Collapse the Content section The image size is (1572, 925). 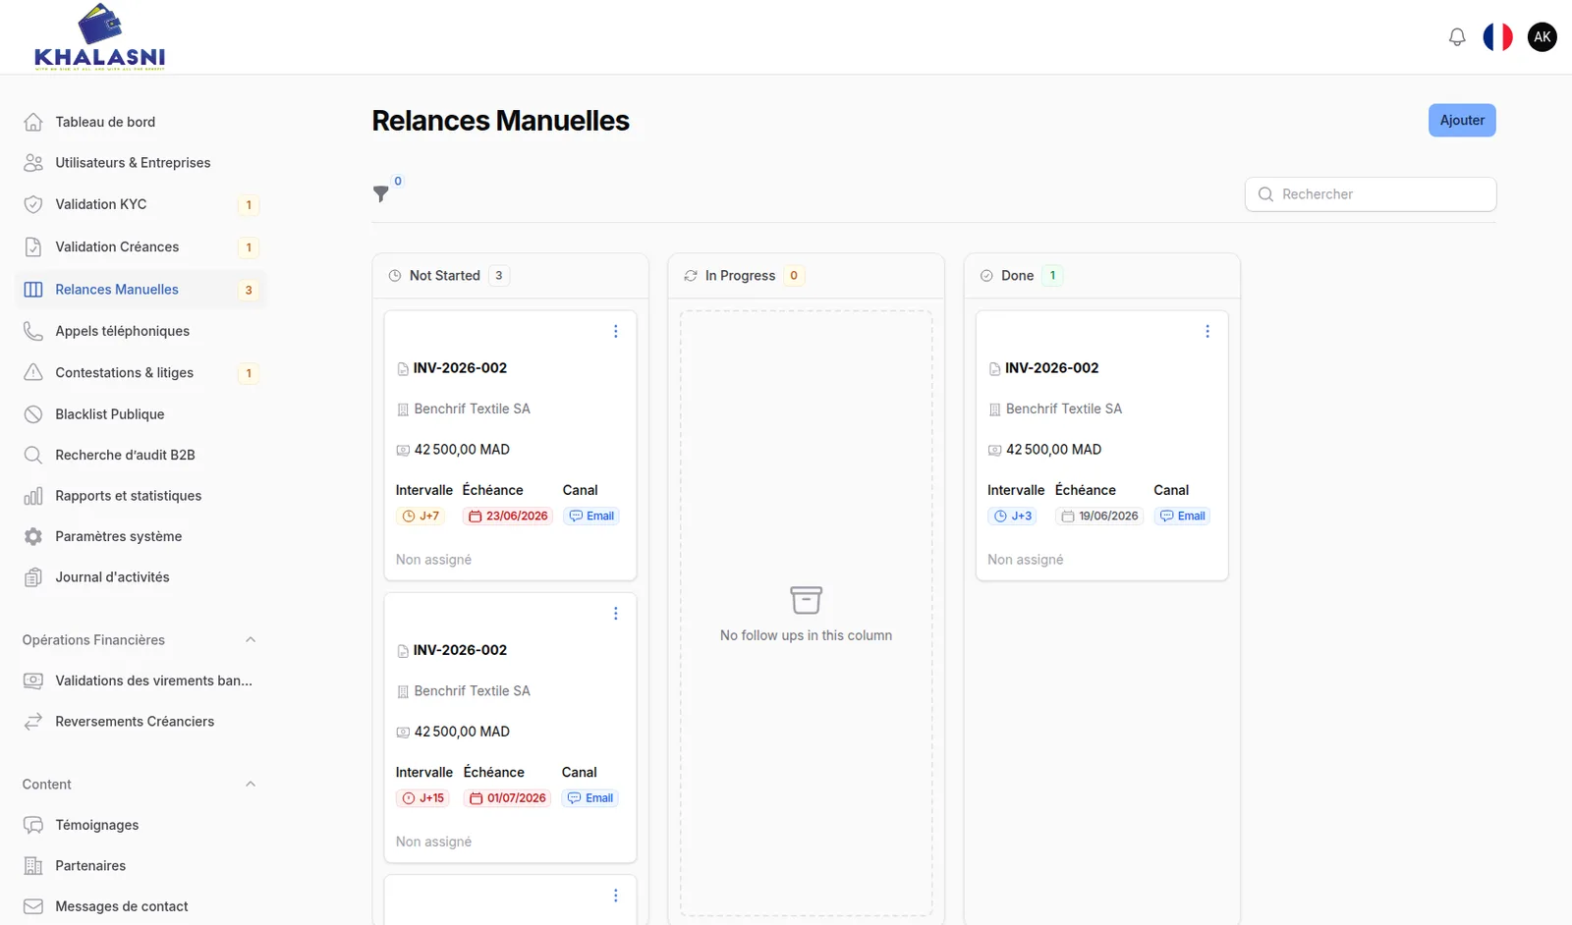(251, 785)
